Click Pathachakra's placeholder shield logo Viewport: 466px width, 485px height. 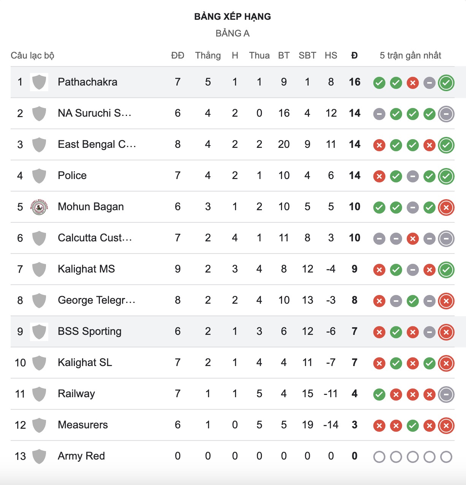pyautogui.click(x=39, y=82)
